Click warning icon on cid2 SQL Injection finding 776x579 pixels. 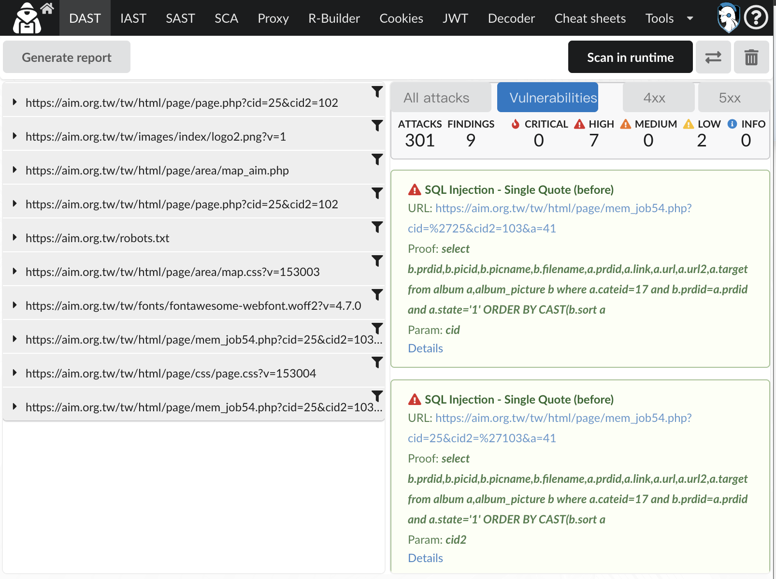click(x=415, y=399)
